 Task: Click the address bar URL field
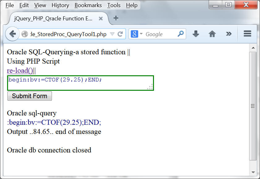68,34
